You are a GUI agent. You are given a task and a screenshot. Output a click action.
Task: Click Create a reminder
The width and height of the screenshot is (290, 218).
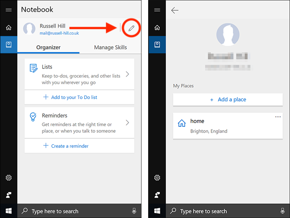79,146
